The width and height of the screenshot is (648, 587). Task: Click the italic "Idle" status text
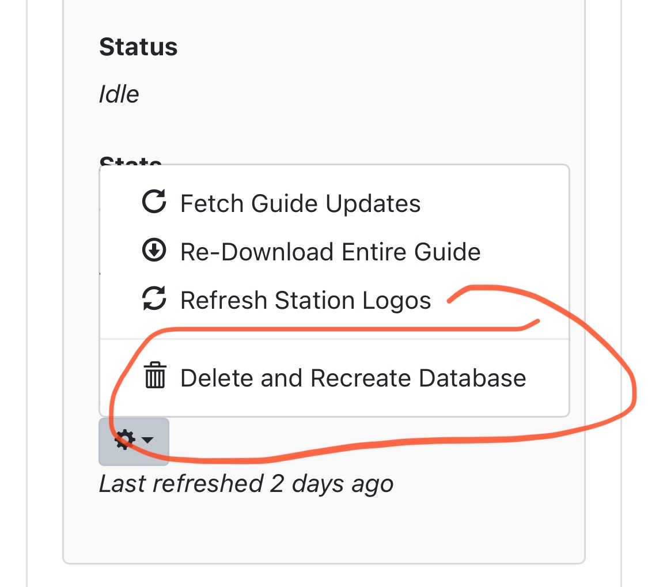click(119, 94)
